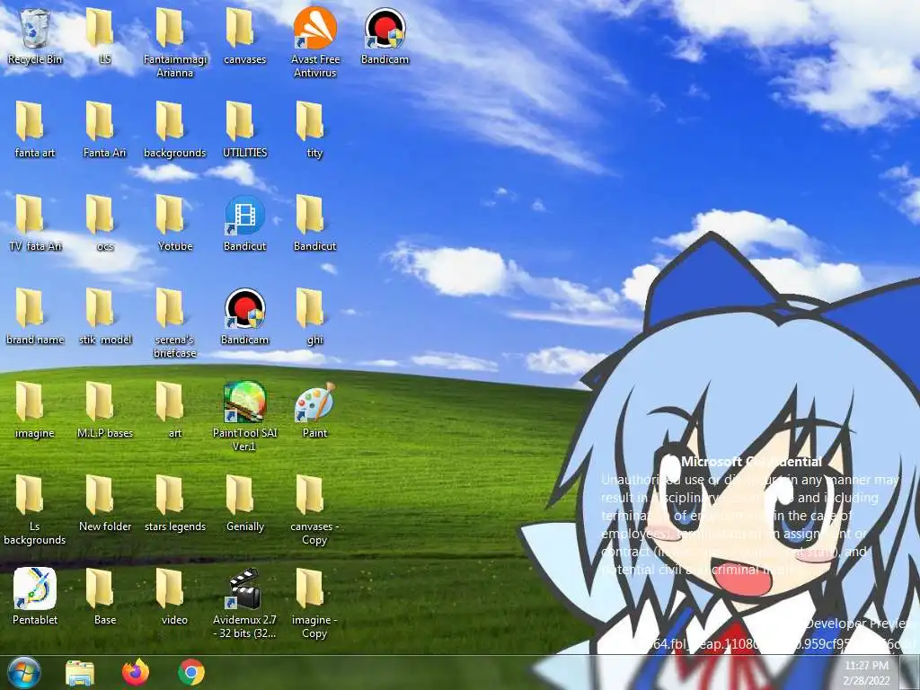920x690 pixels.
Task: Open the backgrounds folder
Action: point(175,129)
